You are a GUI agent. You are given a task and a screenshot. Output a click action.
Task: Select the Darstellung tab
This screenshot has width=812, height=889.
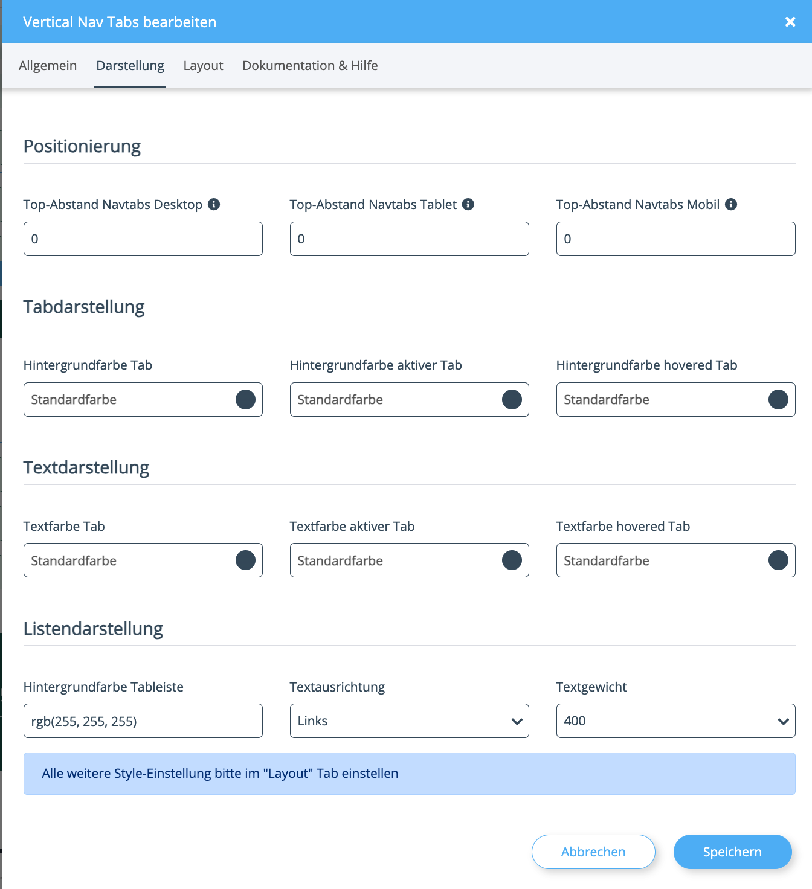point(130,65)
